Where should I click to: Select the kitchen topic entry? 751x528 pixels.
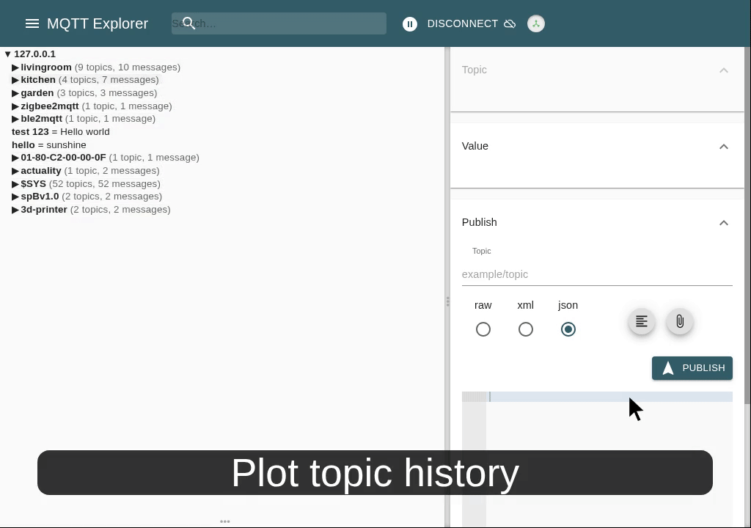point(38,79)
